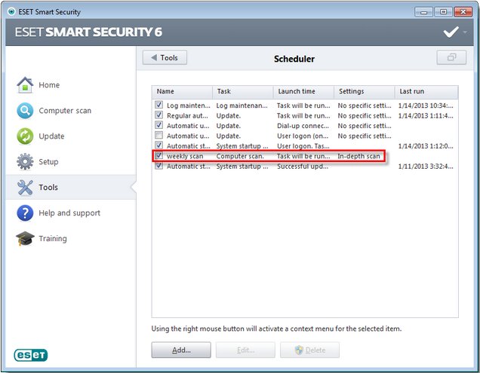480x373 pixels.
Task: Open scheduler in separate window icon
Action: point(451,57)
